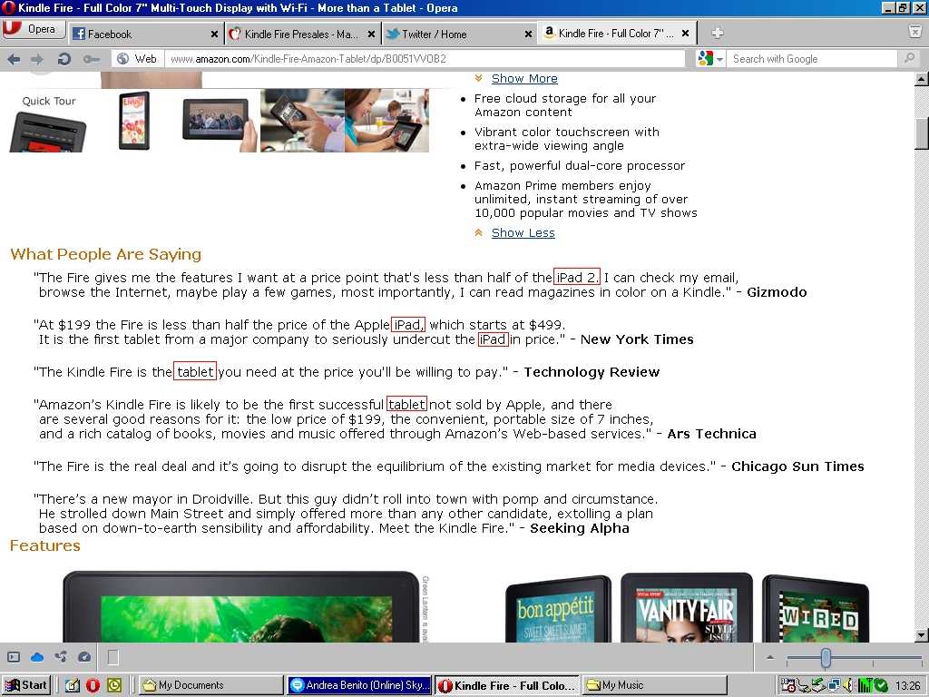Screen dimensions: 929x697
Task: View the magazine cover Kindle thumbnail
Action: click(x=134, y=121)
